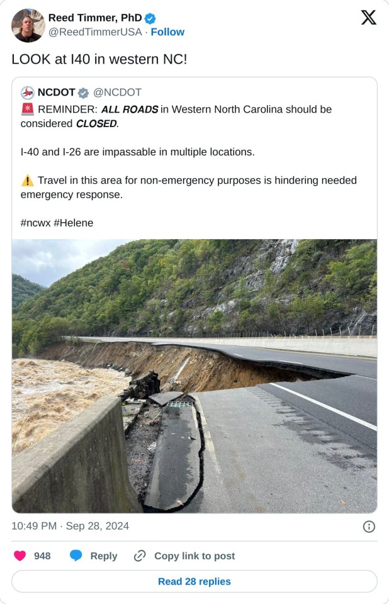
Task: Open the collapsed I-40 highway photo
Action: click(x=194, y=376)
